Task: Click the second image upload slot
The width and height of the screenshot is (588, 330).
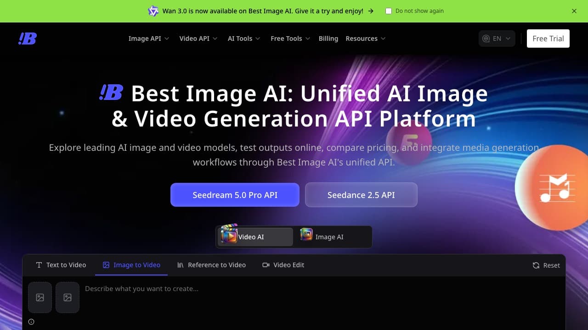Action: [x=68, y=297]
